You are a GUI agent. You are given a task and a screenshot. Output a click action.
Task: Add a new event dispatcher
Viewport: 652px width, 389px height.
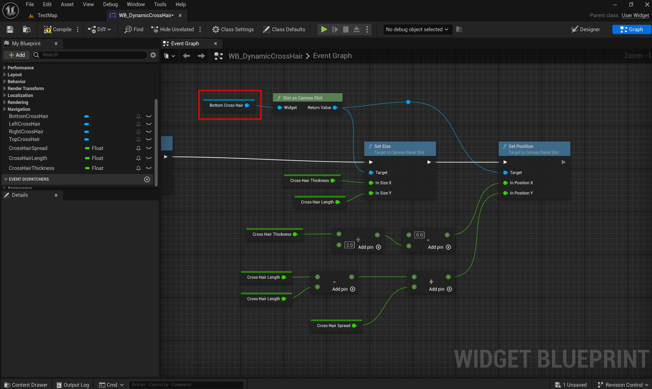pyautogui.click(x=147, y=179)
